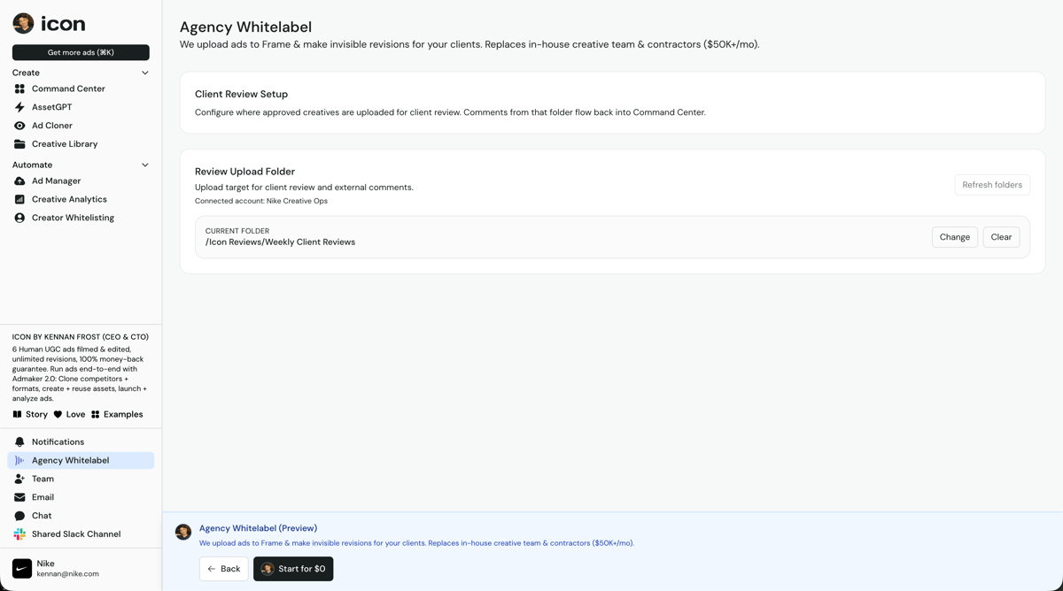Open the Examples link

tap(117, 414)
